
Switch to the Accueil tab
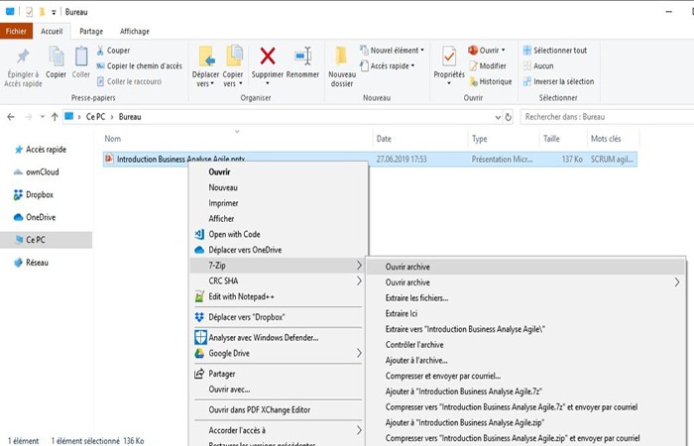point(52,32)
